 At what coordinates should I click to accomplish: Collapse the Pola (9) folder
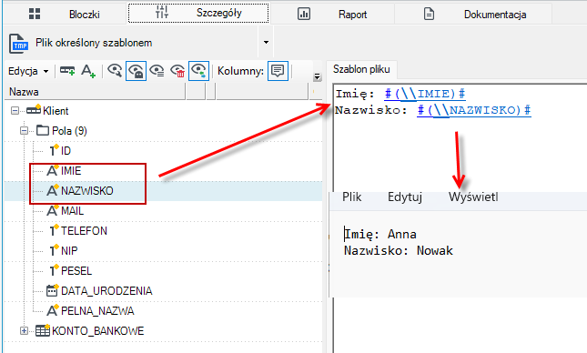pos(24,131)
